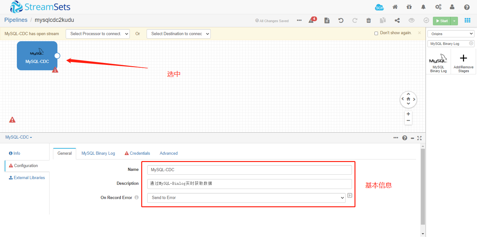Zoom out of the pipeline canvas
477x237 pixels.
408,121
